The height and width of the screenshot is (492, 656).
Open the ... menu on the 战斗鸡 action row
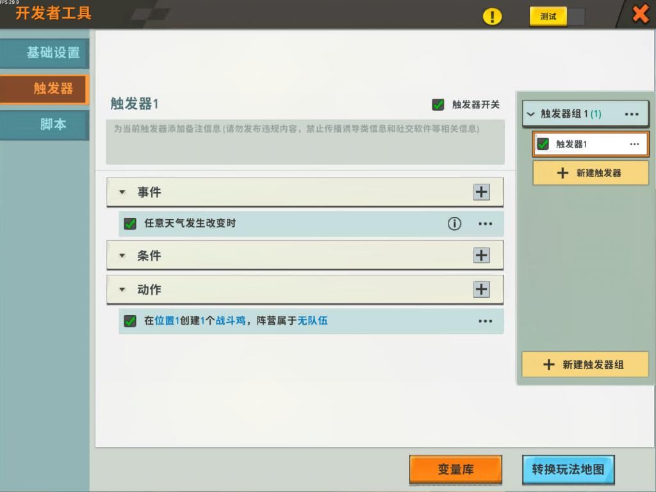(485, 321)
